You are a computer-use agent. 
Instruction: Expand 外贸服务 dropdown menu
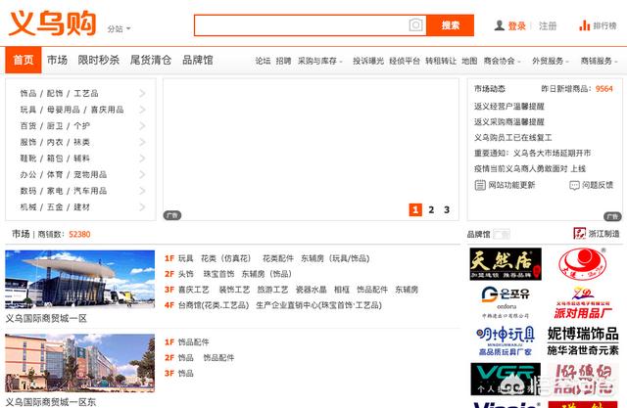tap(551, 61)
